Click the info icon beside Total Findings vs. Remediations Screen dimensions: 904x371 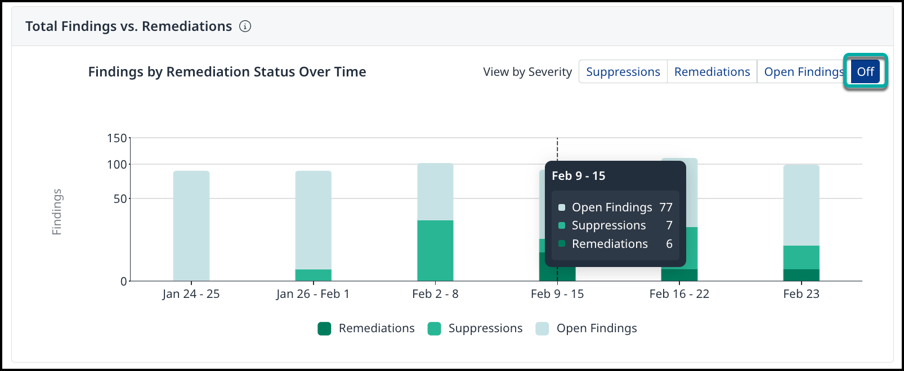coord(245,26)
